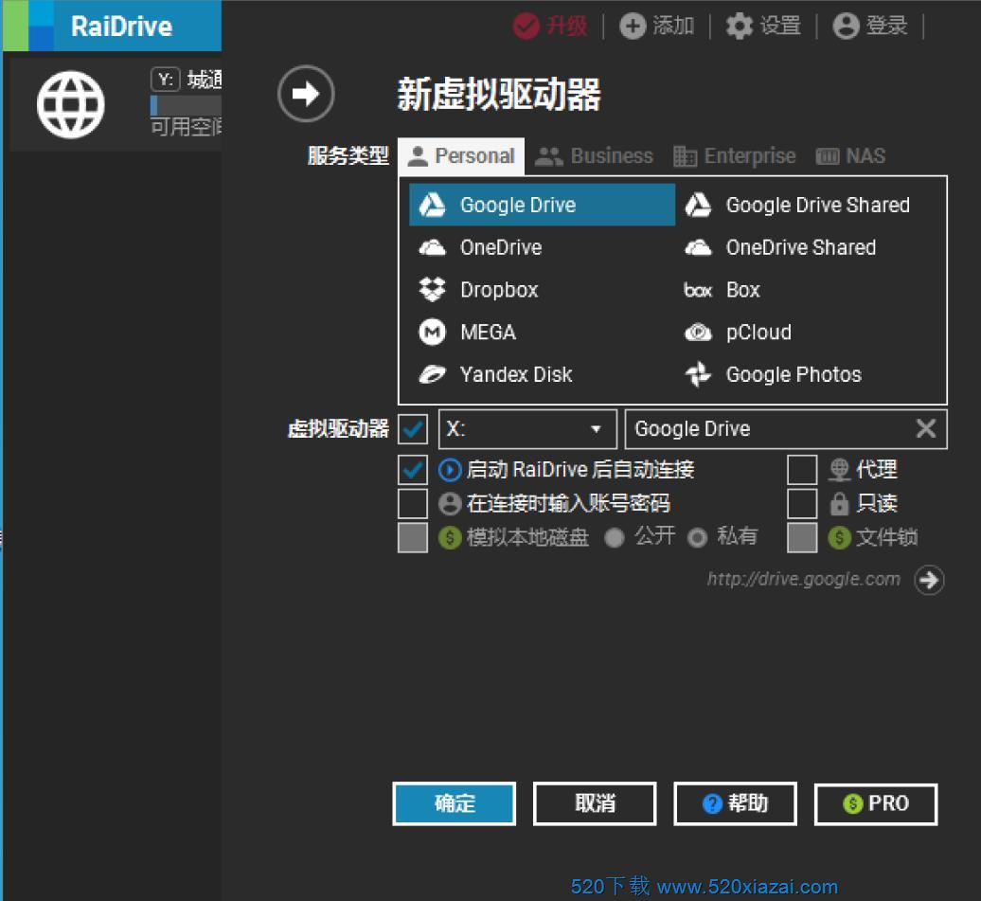Click the plus Add icon in top bar

[x=632, y=27]
